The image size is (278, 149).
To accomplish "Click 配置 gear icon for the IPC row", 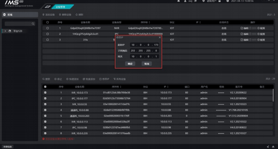I will coord(259,34).
